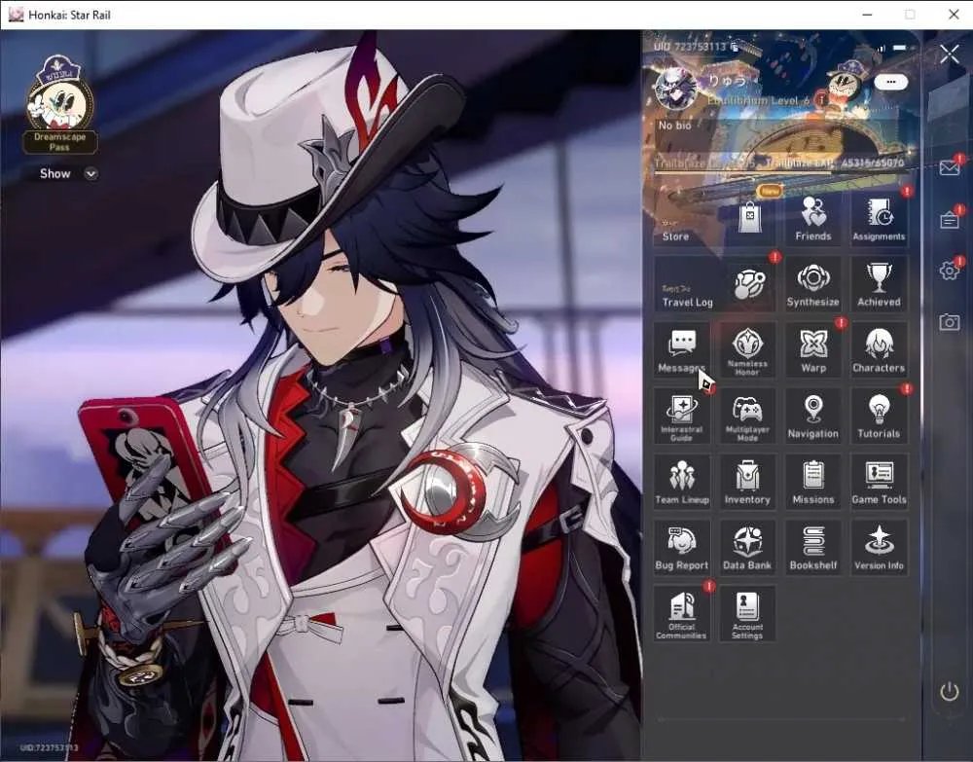This screenshot has height=762, width=973.
Task: Open the camera photo mode icon
Action: click(x=950, y=322)
